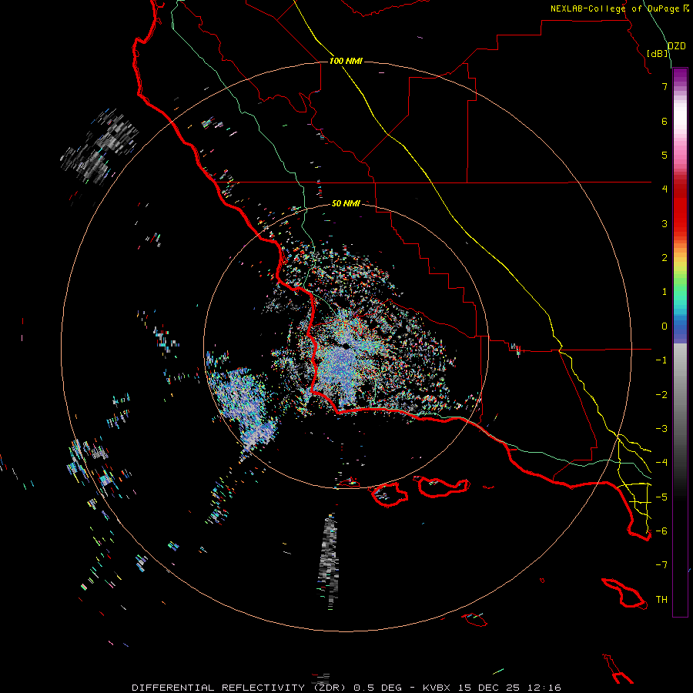Click the Differential Reflectivity caption at bottom
This screenshot has height=693, width=693.
(x=346, y=688)
